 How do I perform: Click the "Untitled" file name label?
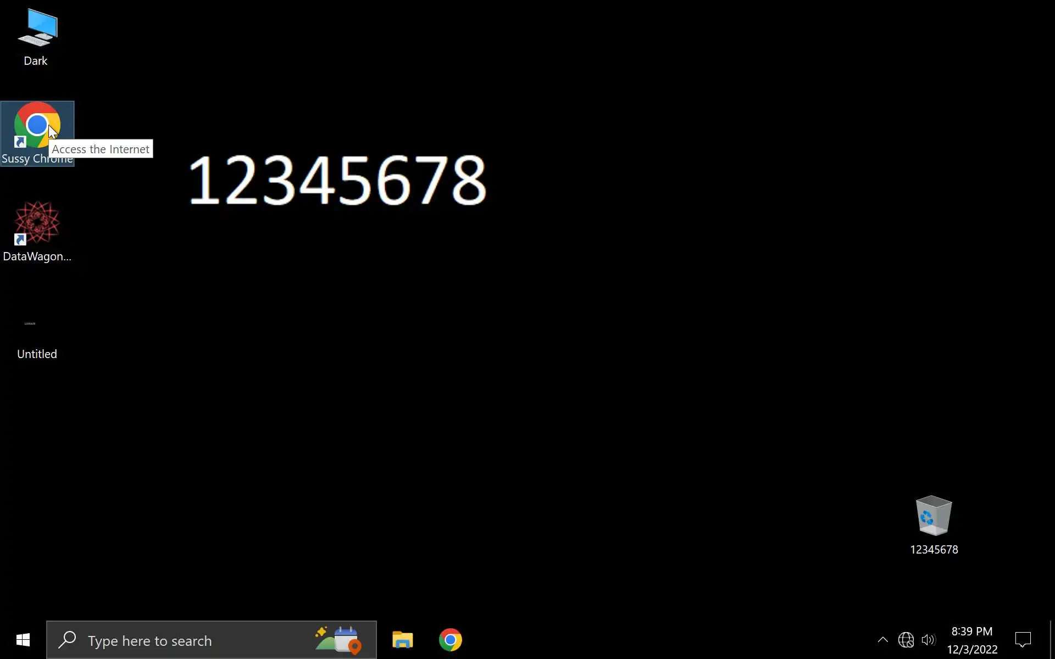pos(37,354)
